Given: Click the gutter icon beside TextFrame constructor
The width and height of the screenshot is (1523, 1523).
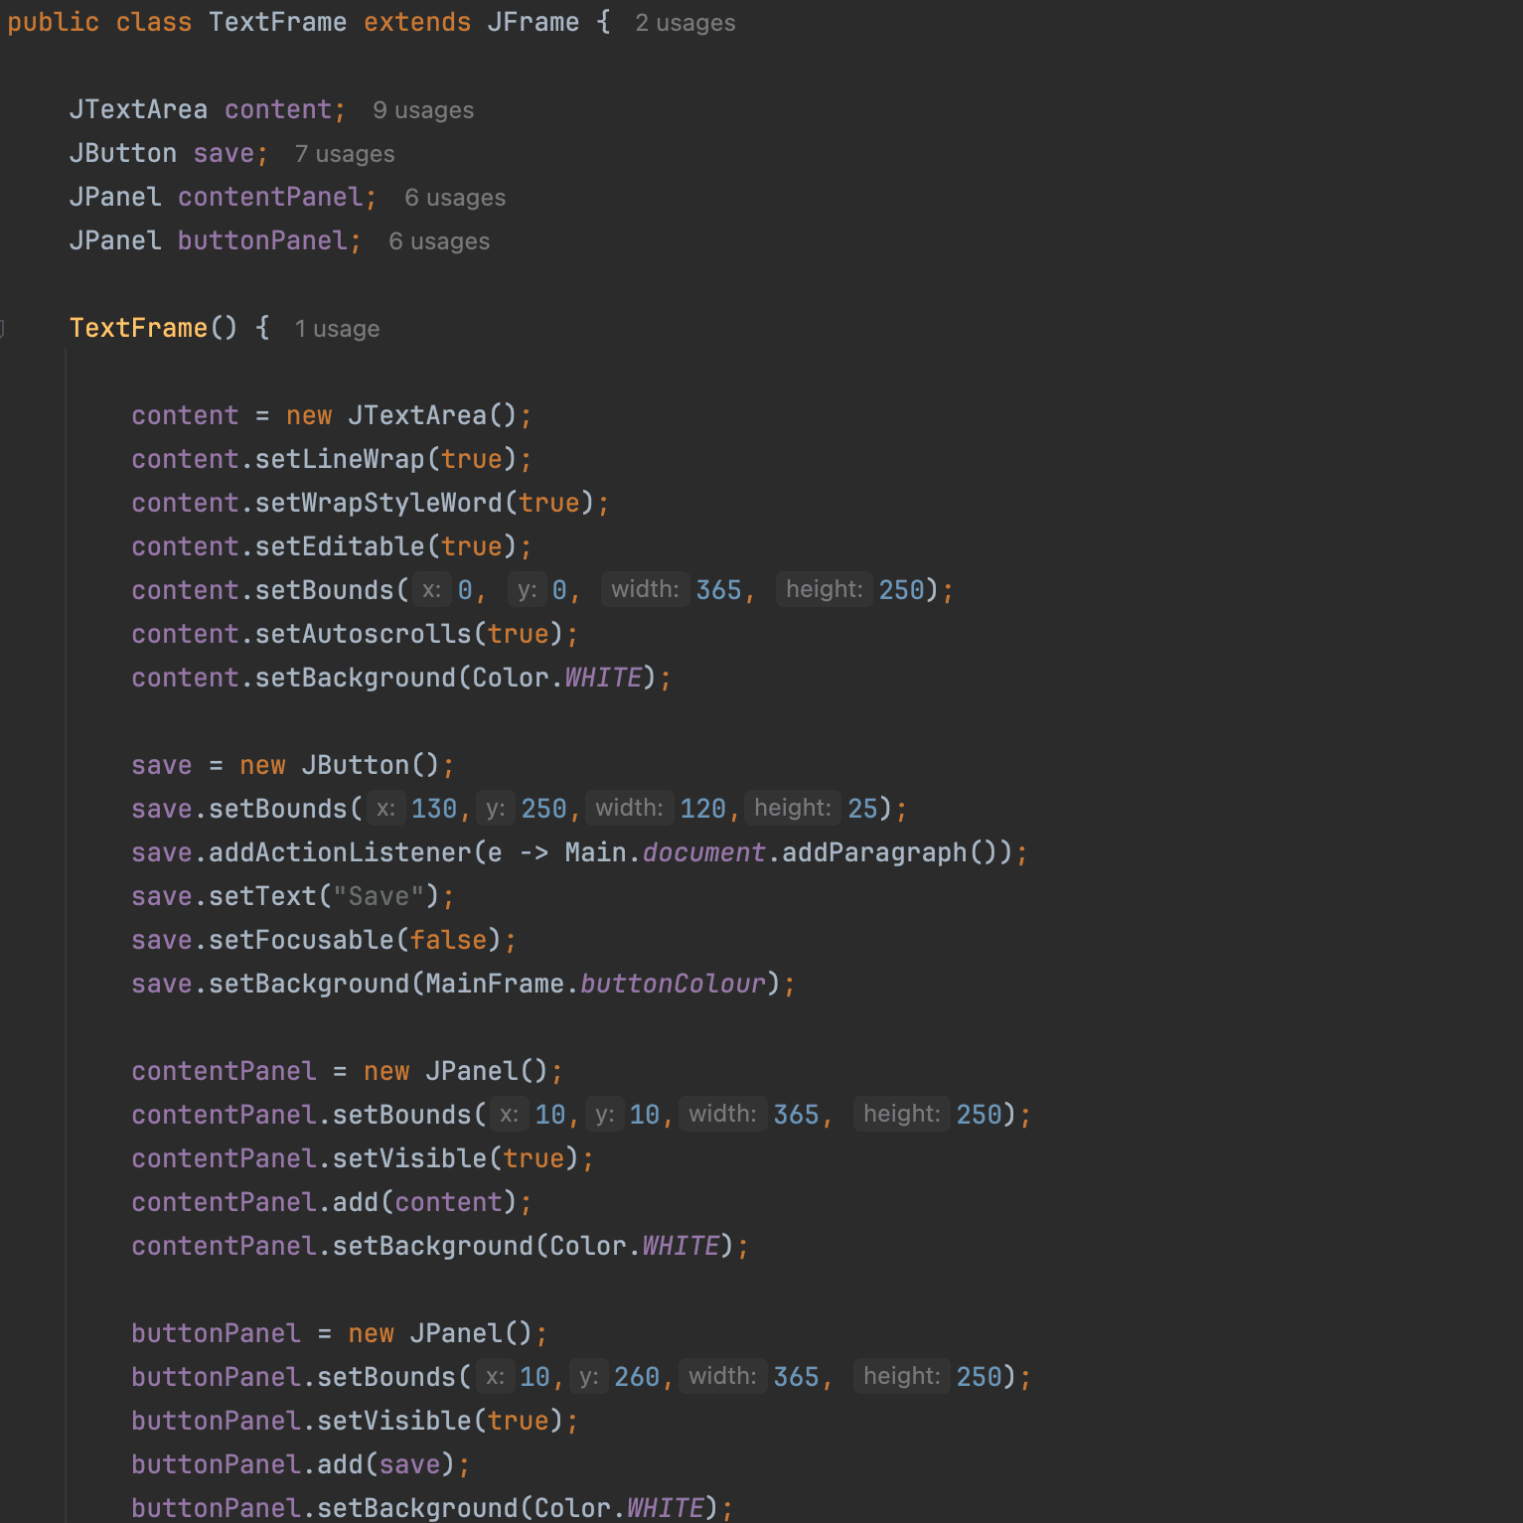Looking at the screenshot, I should (x=2, y=328).
